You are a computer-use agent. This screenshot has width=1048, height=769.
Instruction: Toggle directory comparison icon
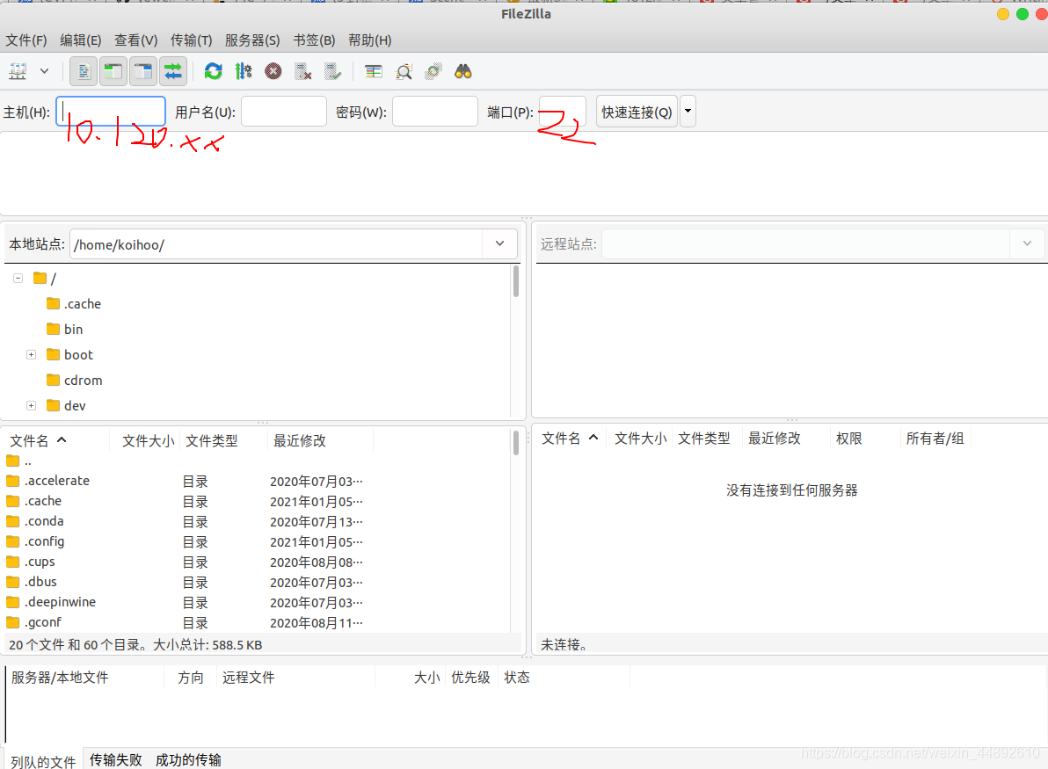(x=404, y=71)
